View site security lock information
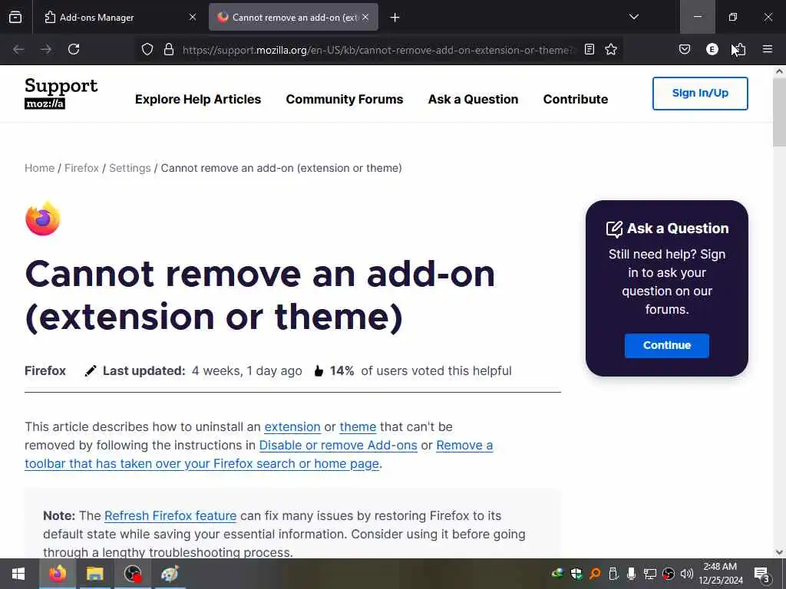Image resolution: width=786 pixels, height=589 pixels. pyautogui.click(x=169, y=49)
